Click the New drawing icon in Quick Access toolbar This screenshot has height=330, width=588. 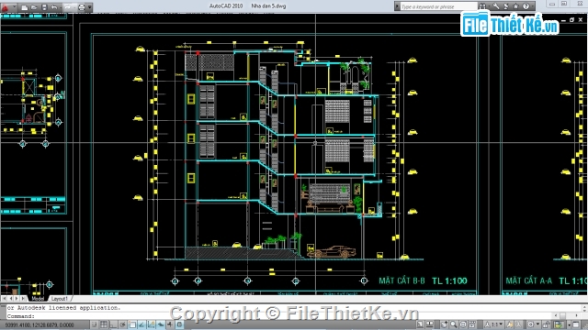25,7
